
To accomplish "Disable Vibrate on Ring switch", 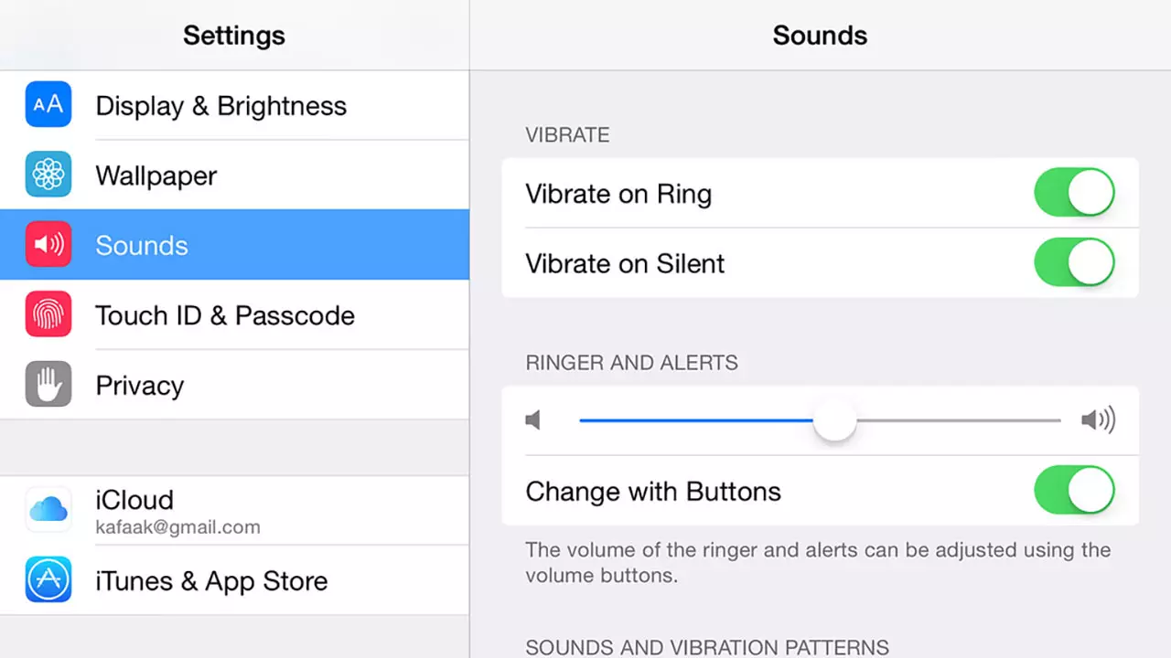I will pos(1075,193).
